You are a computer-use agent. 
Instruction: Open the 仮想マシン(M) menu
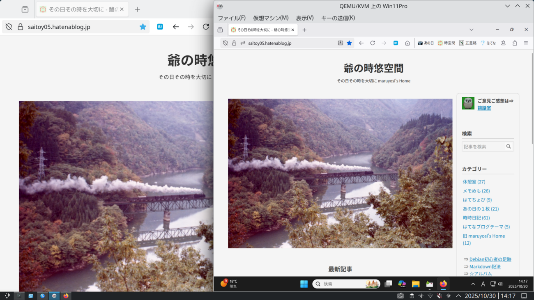271,18
